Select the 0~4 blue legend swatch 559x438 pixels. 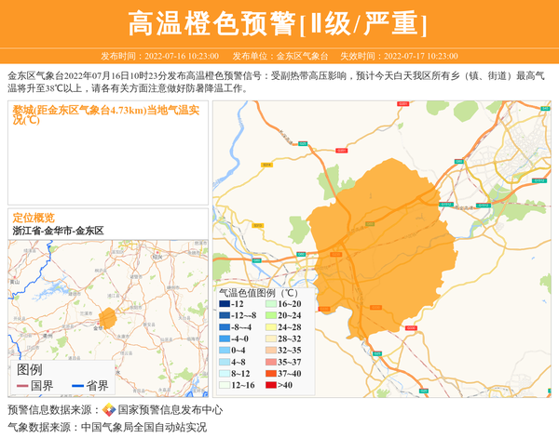click(x=224, y=351)
